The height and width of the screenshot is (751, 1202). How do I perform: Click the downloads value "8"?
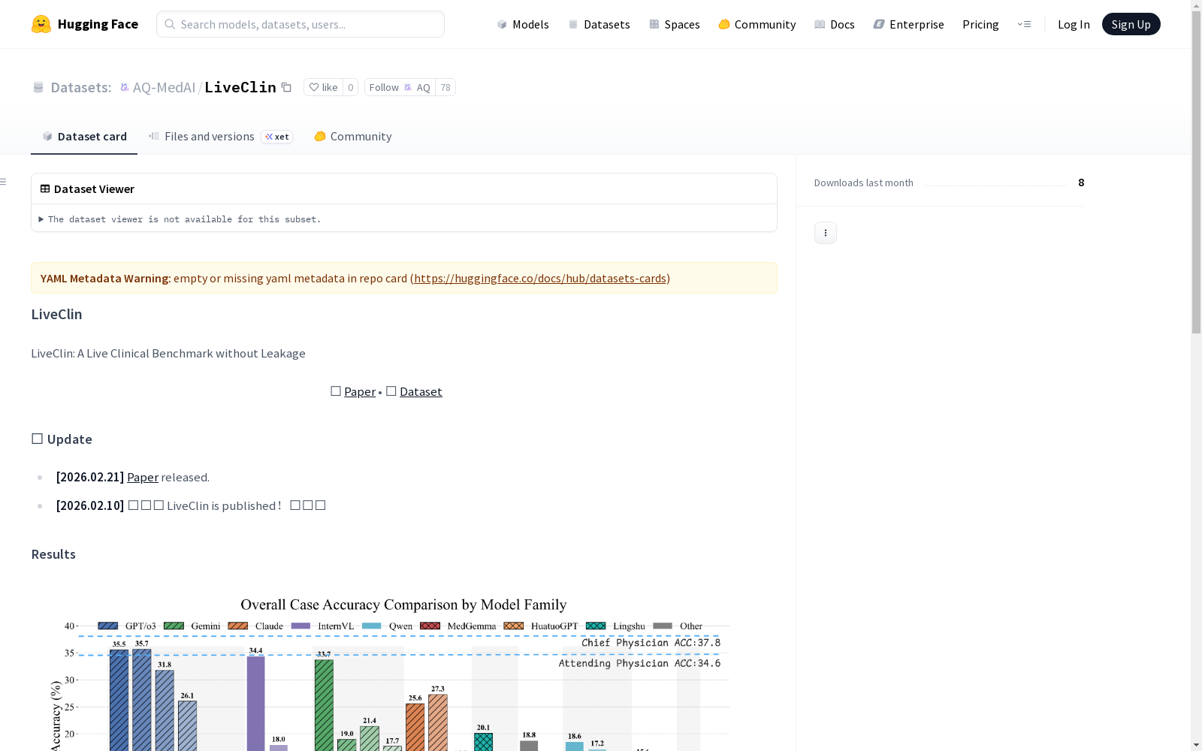click(1081, 182)
